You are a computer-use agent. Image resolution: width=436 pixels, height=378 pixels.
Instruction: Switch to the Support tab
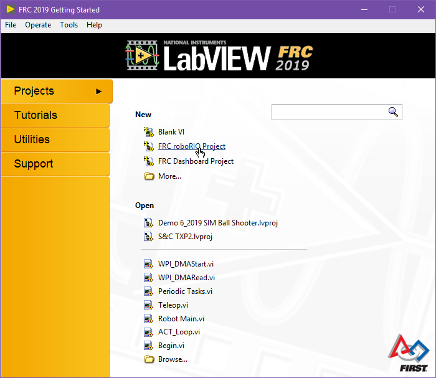[x=55, y=164]
